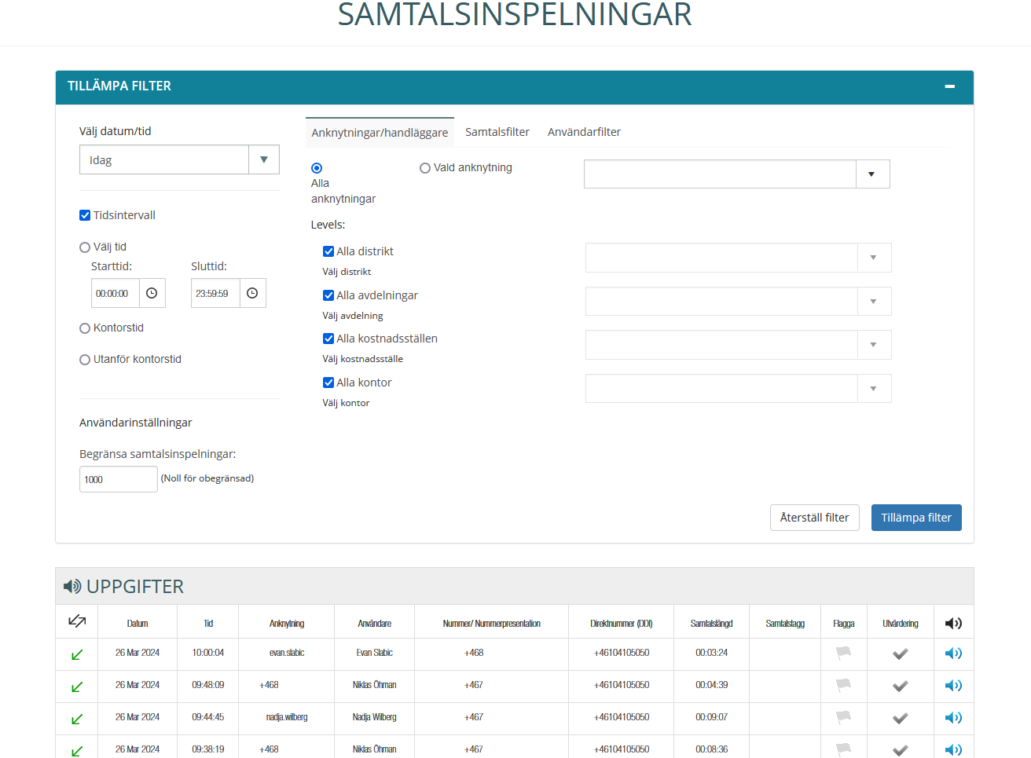
Task: Open the Välj kontor dropdown
Action: pyautogui.click(x=873, y=389)
